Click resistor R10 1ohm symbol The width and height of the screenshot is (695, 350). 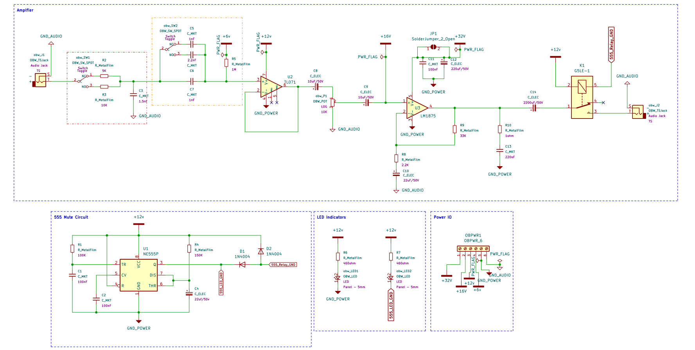499,129
